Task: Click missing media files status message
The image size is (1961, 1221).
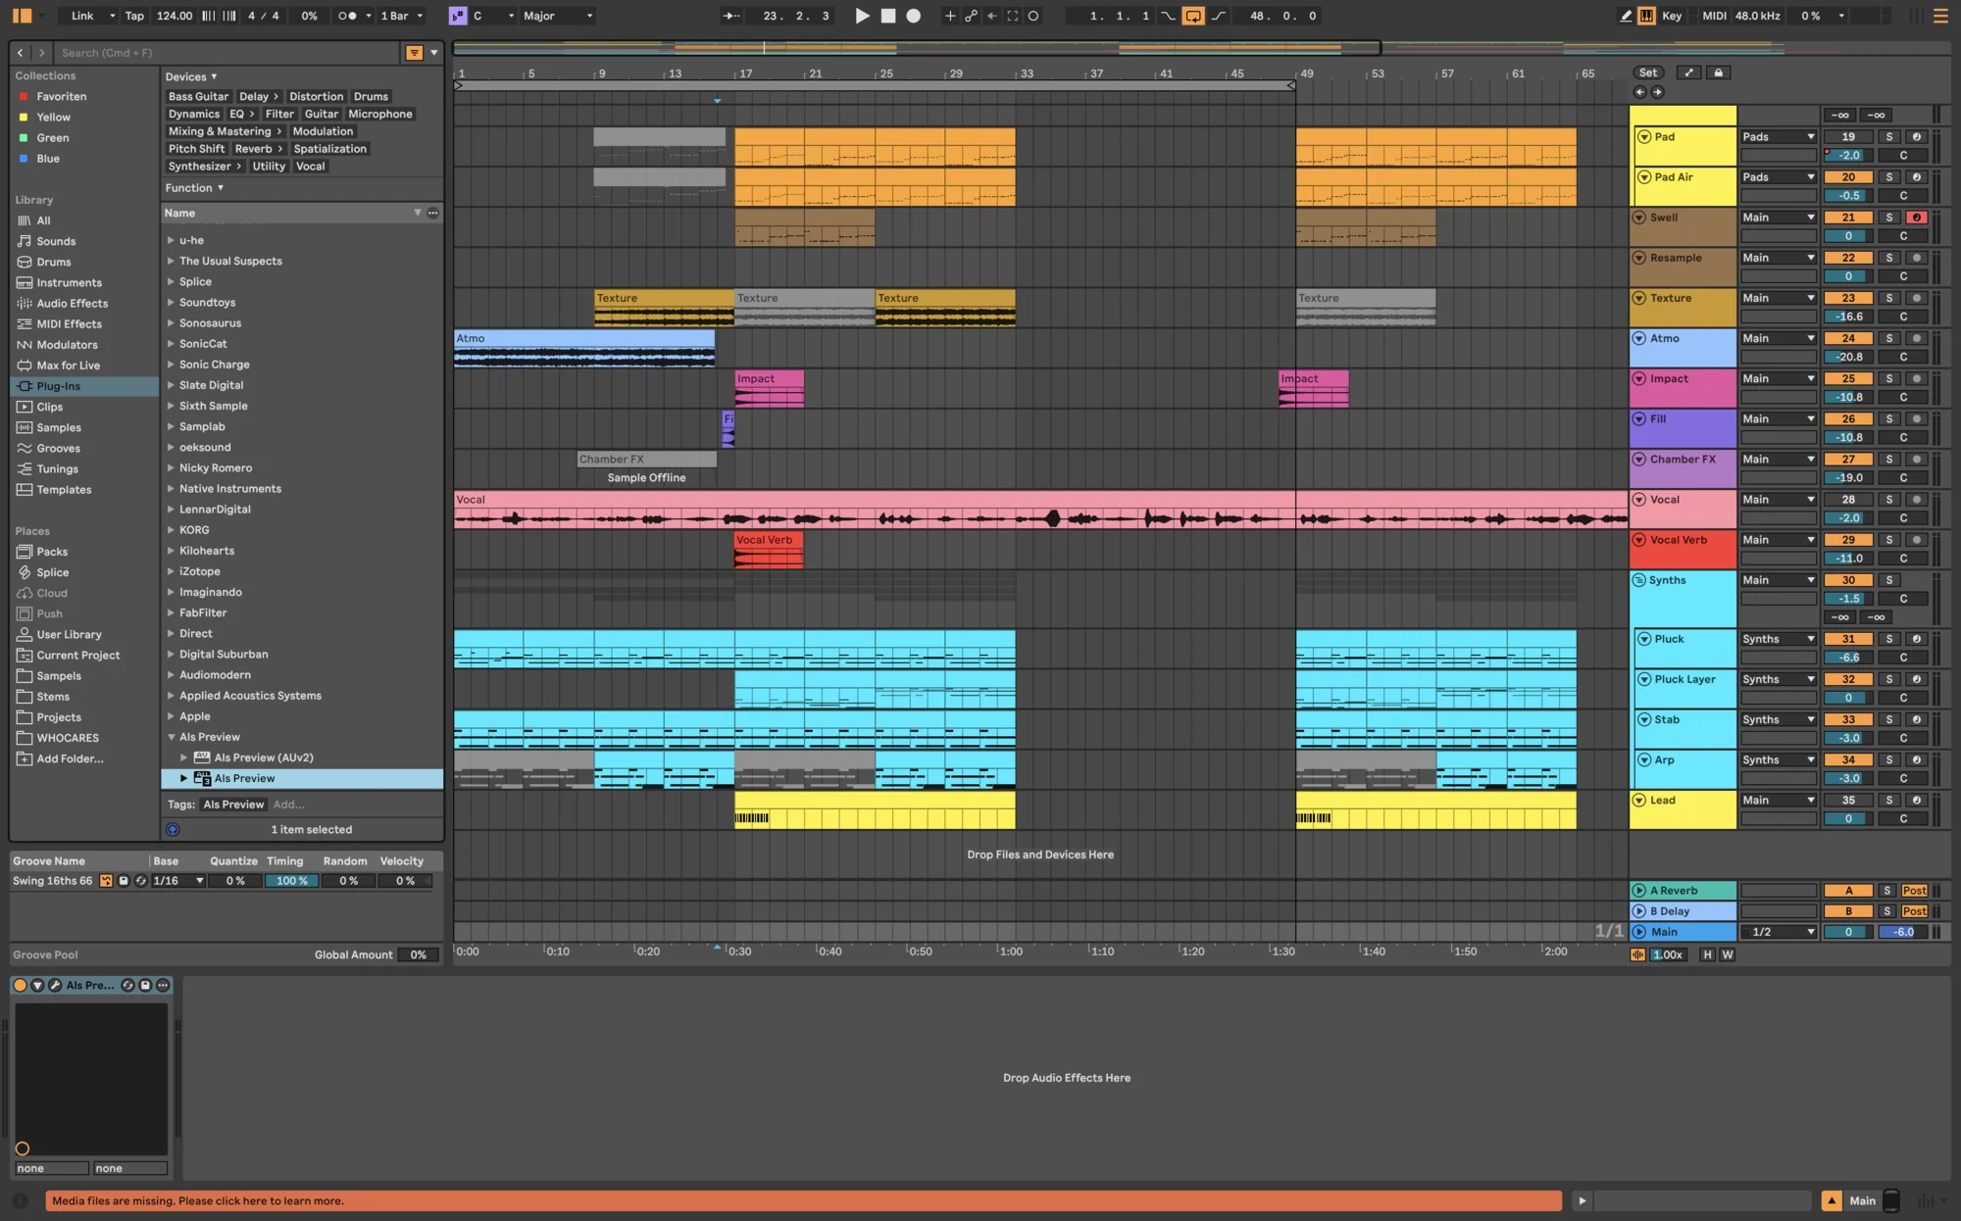Action: (802, 1201)
